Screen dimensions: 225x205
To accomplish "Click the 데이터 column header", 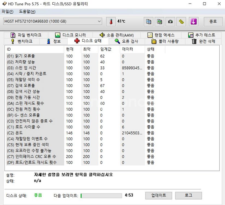I will point(132,49).
